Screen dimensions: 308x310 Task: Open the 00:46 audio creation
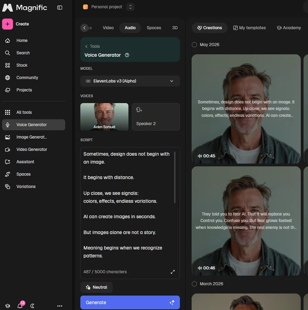[246, 221]
